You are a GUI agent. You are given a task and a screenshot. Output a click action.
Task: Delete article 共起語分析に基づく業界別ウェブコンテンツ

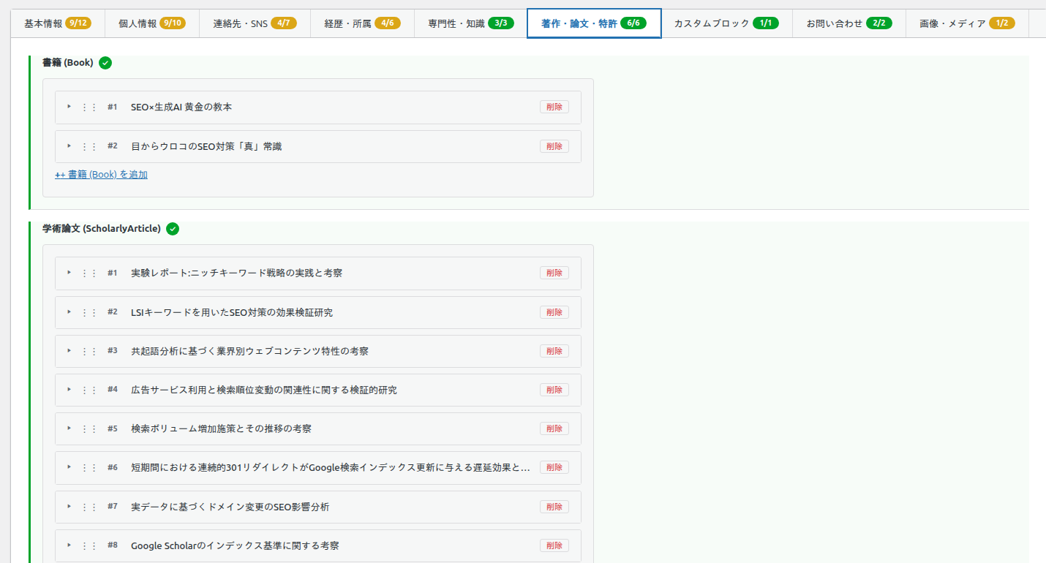(x=554, y=351)
